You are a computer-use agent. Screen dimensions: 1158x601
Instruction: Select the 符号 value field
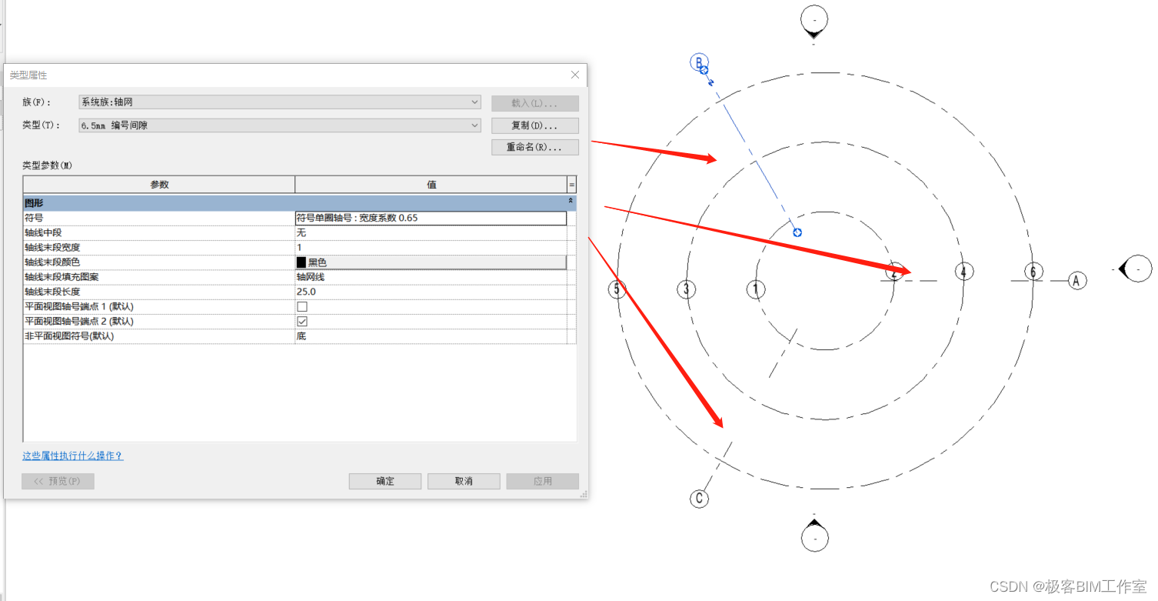[431, 218]
